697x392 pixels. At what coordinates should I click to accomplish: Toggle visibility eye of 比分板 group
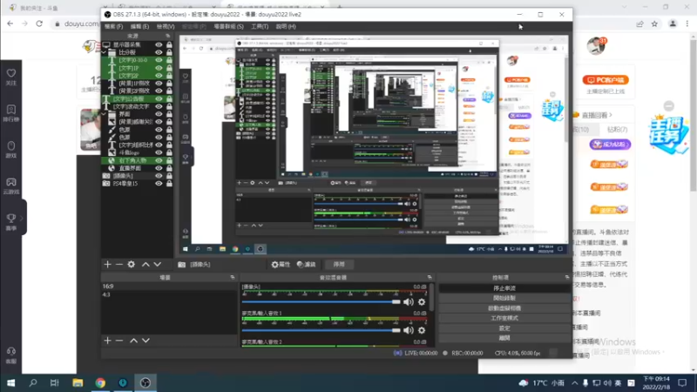159,52
